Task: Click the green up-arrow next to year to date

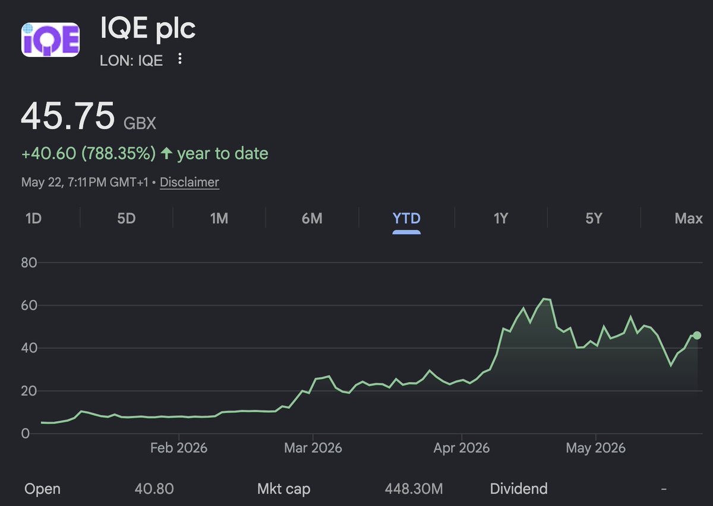Action: pyautogui.click(x=166, y=154)
